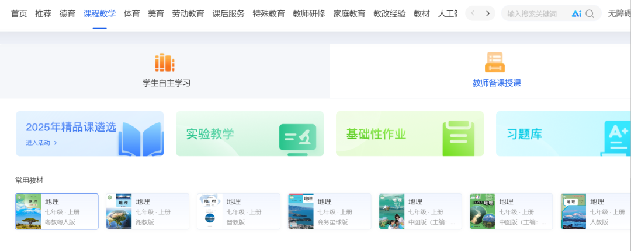This screenshot has width=631, height=251.
Task: Switch to the 学生自主学习 tab
Action: (x=165, y=71)
